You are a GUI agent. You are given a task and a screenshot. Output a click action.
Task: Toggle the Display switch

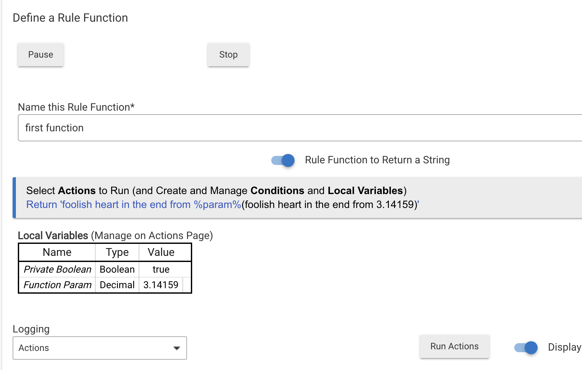tap(526, 348)
